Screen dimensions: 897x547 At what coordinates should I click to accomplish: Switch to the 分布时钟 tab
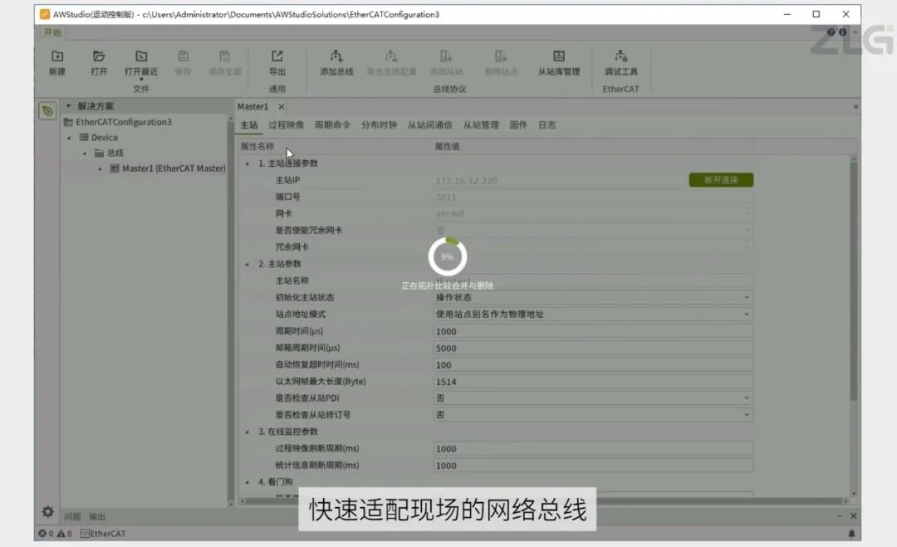pos(379,125)
